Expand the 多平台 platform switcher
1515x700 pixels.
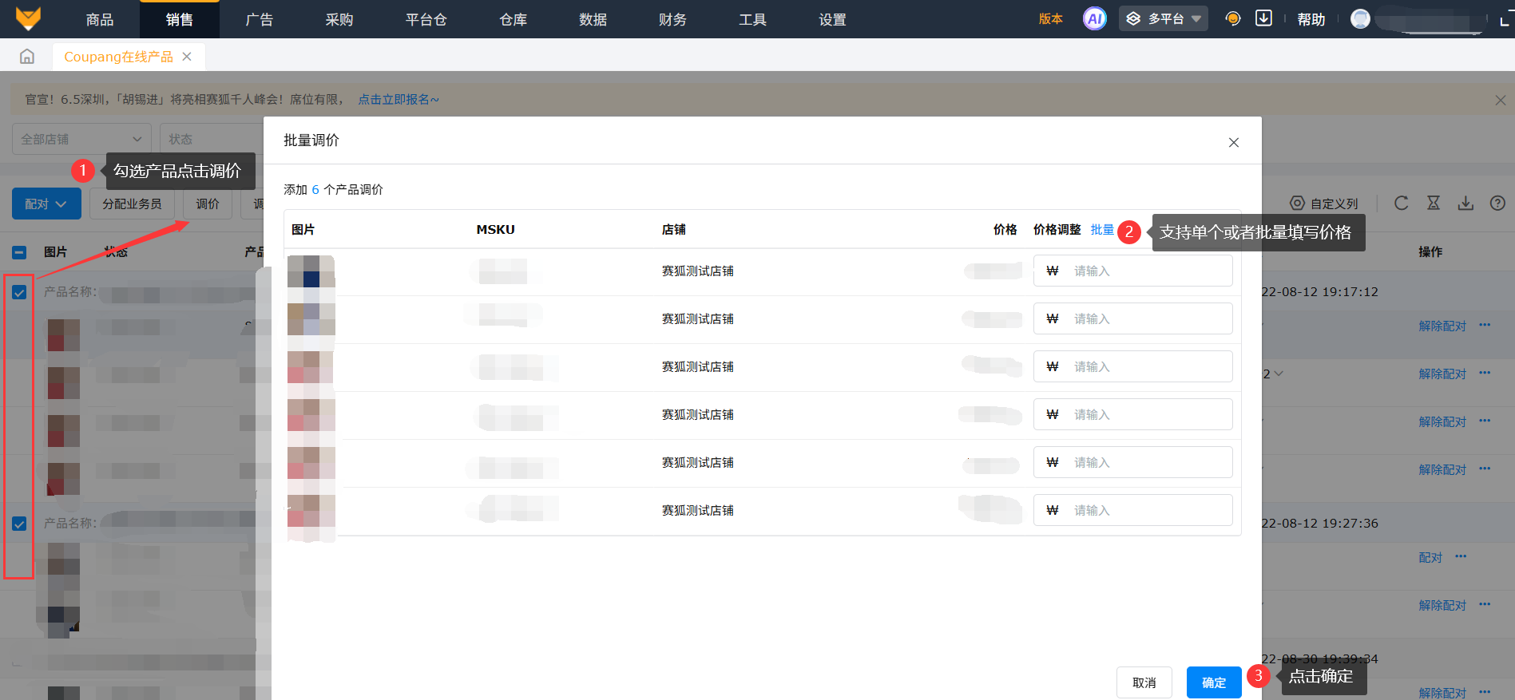pyautogui.click(x=1164, y=18)
